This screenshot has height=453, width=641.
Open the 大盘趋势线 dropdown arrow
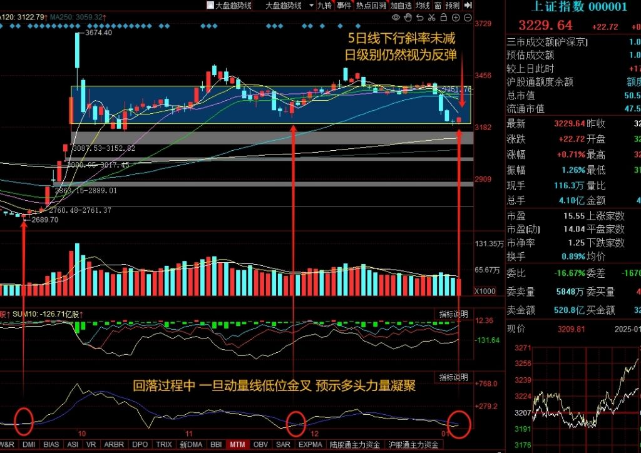click(312, 6)
